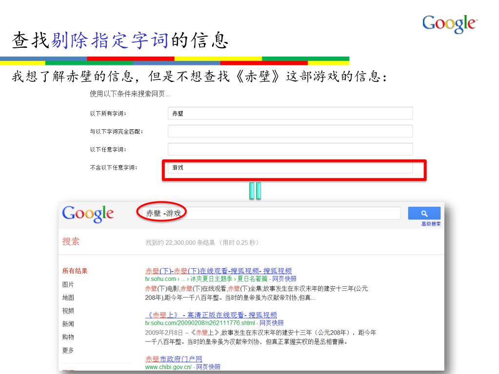Open result 赤壁(下)在线观看-搜狐视频

pos(219,271)
